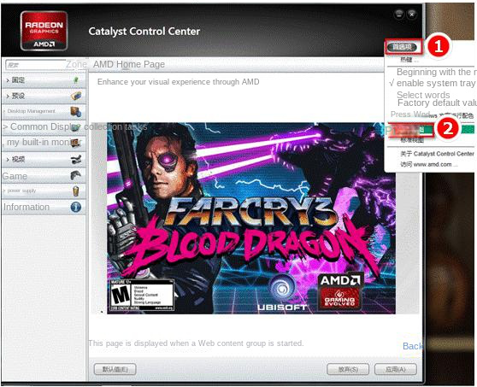This screenshot has height=387, width=477.
Task: Click the 'my built-in monitor' row label
Action: (x=44, y=142)
